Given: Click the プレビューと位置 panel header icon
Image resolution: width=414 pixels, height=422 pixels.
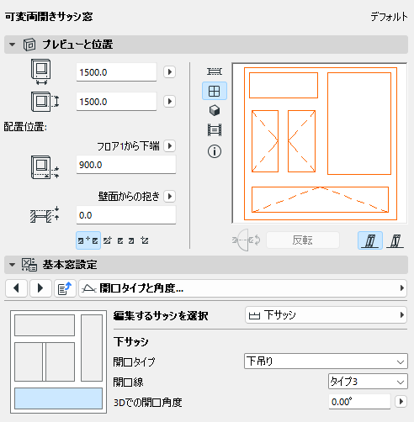Looking at the screenshot, I should click(x=29, y=45).
